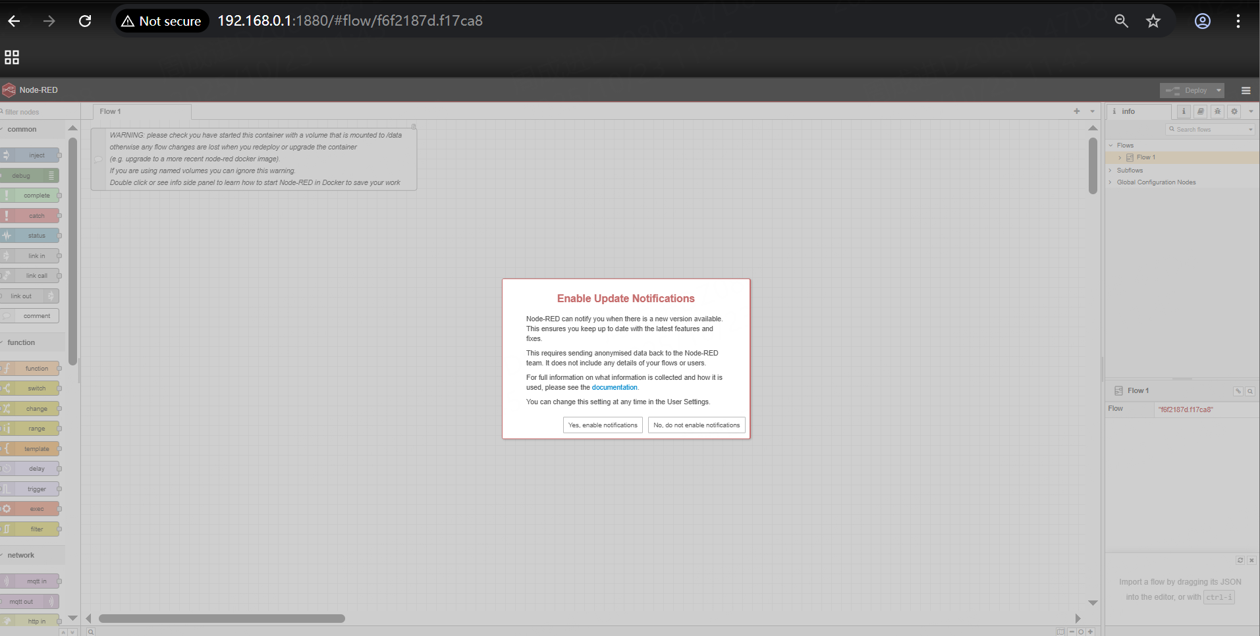Expand the Subflows tree section

point(1111,171)
